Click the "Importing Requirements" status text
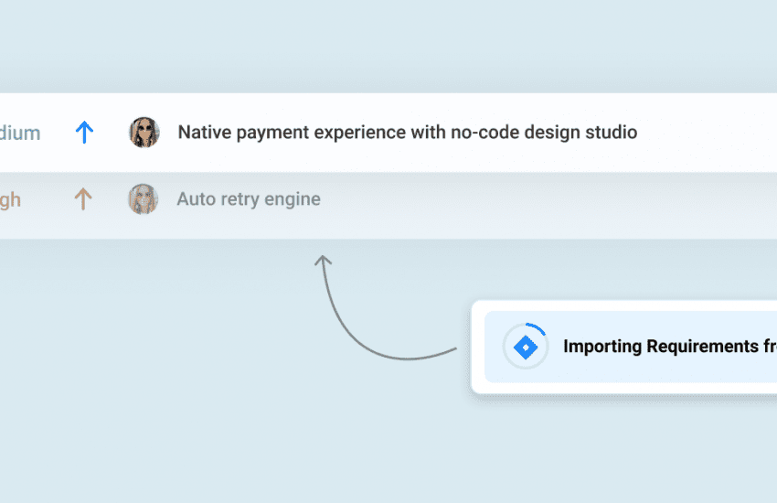The height and width of the screenshot is (503, 777). point(667,348)
